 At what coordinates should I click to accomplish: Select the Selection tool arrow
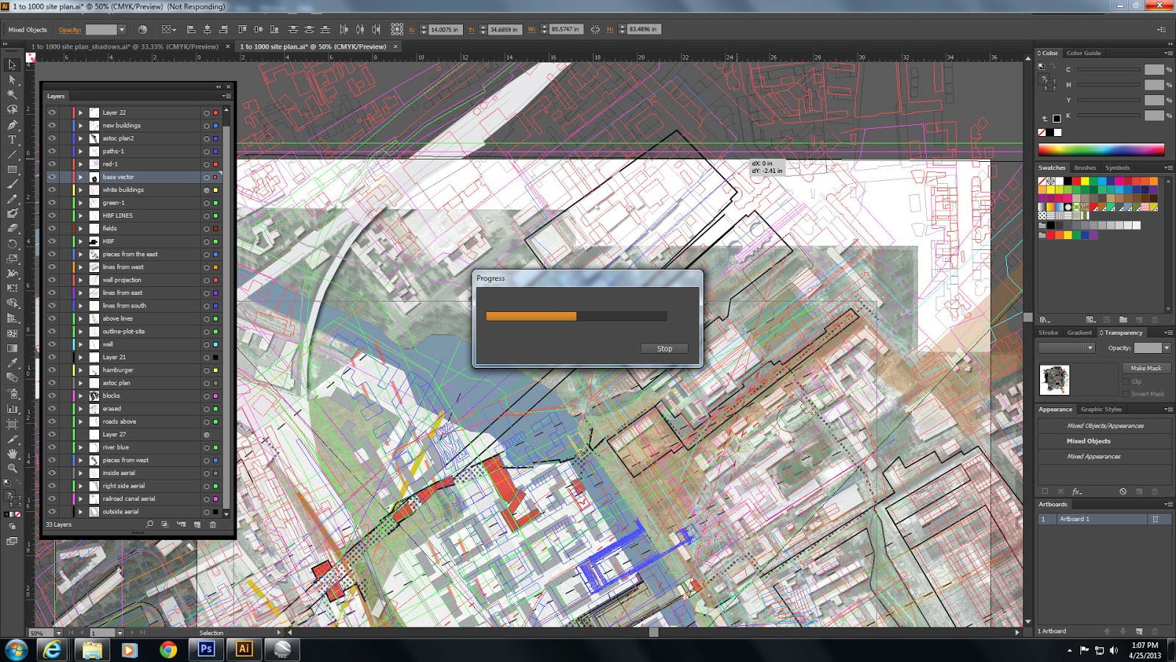point(12,65)
